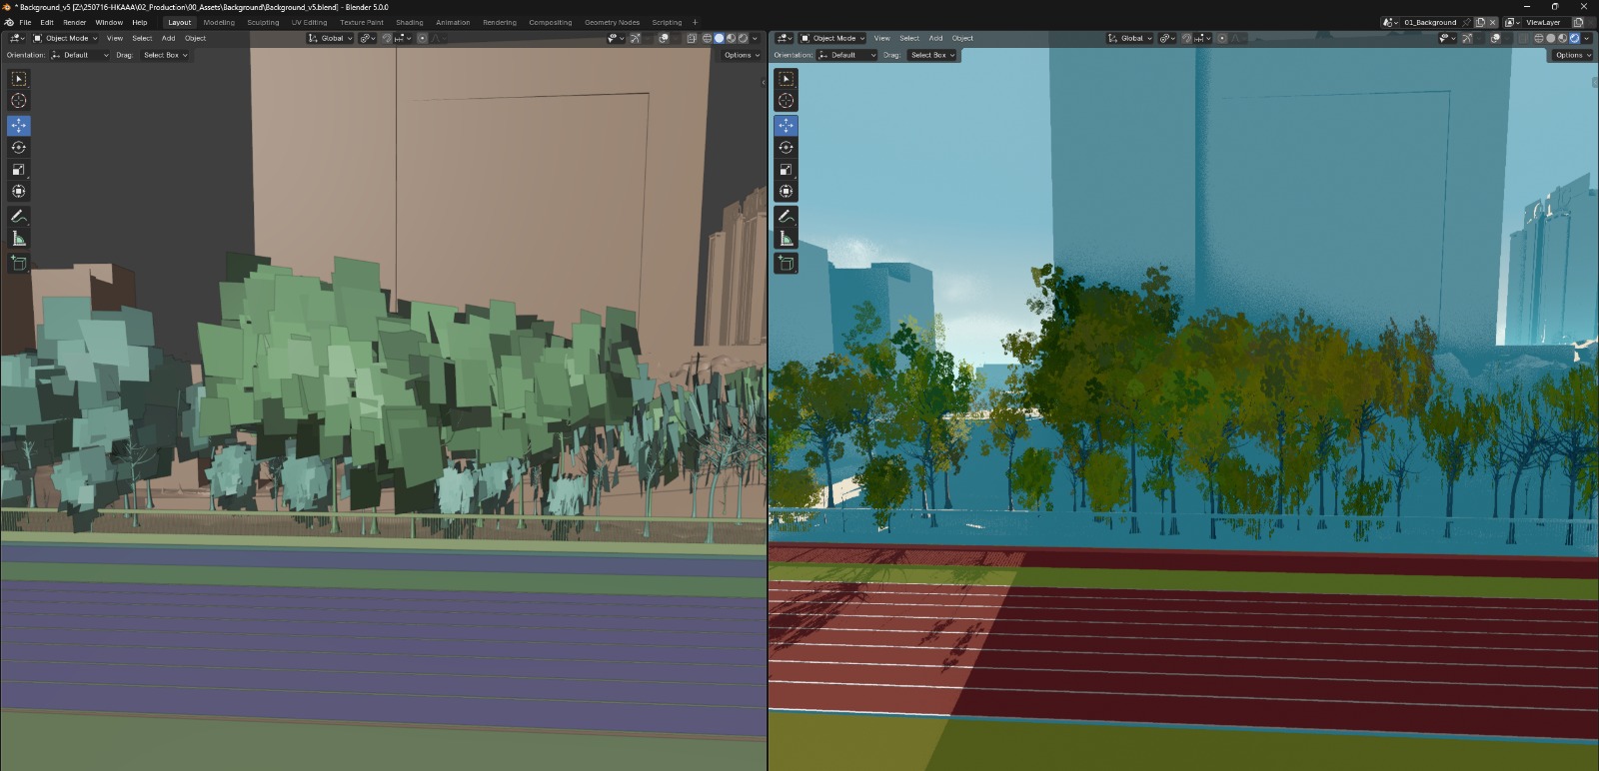Expand Options dropdown in right viewport
Viewport: 1599px width, 771px height.
point(1572,55)
